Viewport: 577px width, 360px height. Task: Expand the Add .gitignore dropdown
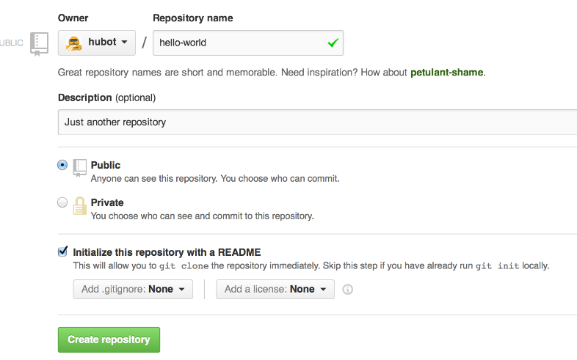click(x=133, y=290)
